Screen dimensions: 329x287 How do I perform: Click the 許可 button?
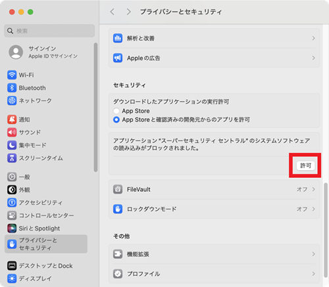pos(305,166)
